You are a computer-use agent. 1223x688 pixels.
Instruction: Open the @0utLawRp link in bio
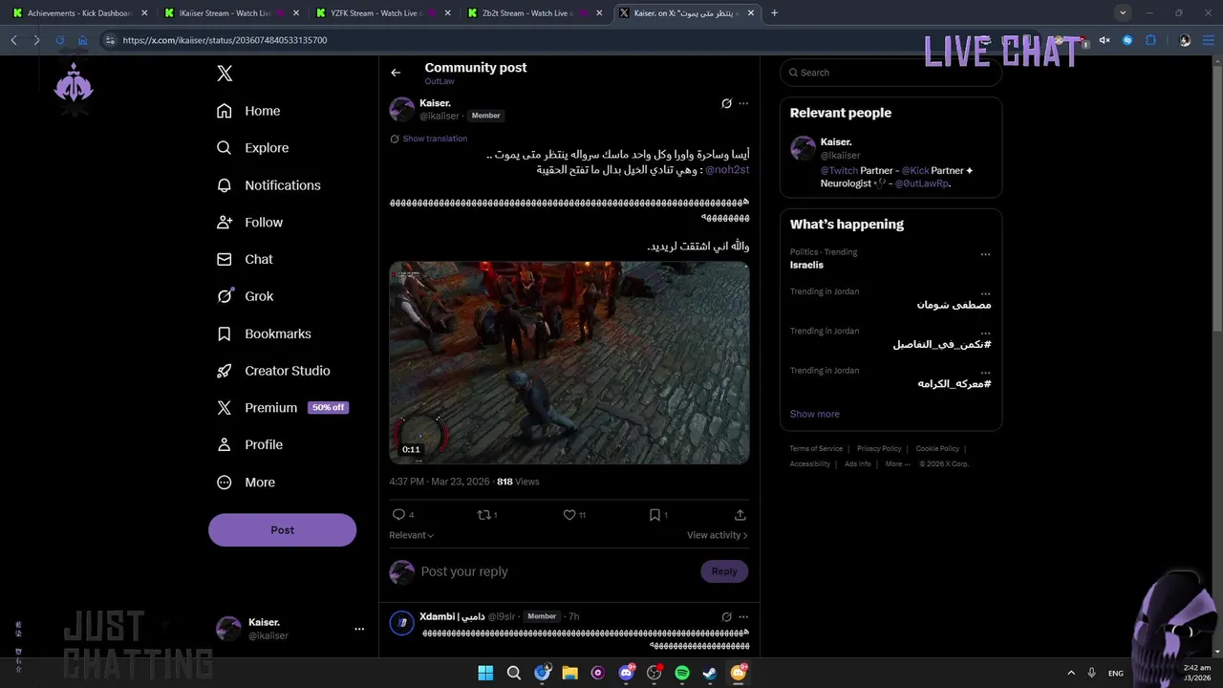[920, 183]
